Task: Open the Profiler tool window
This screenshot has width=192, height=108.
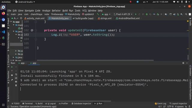Action: 63,103
